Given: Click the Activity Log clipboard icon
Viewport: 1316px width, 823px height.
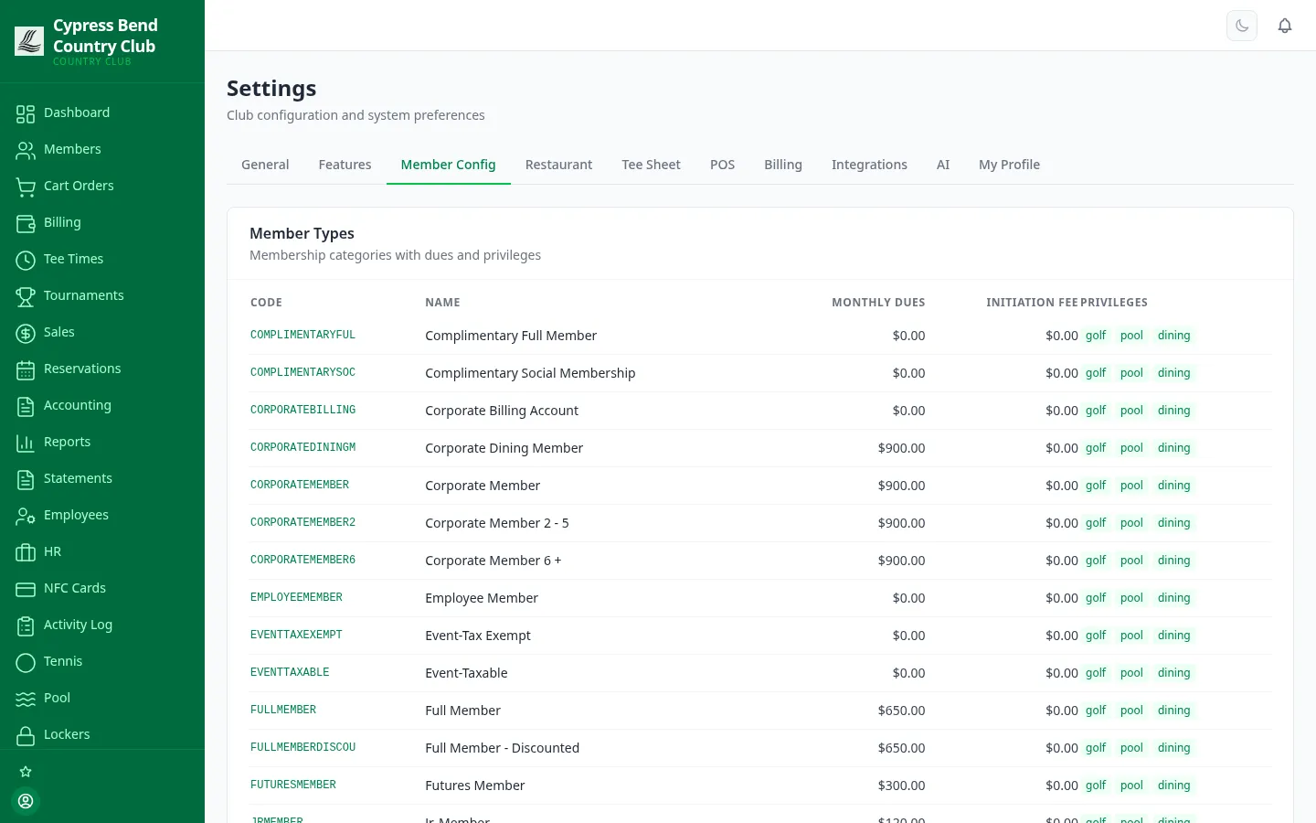Looking at the screenshot, I should (26, 625).
